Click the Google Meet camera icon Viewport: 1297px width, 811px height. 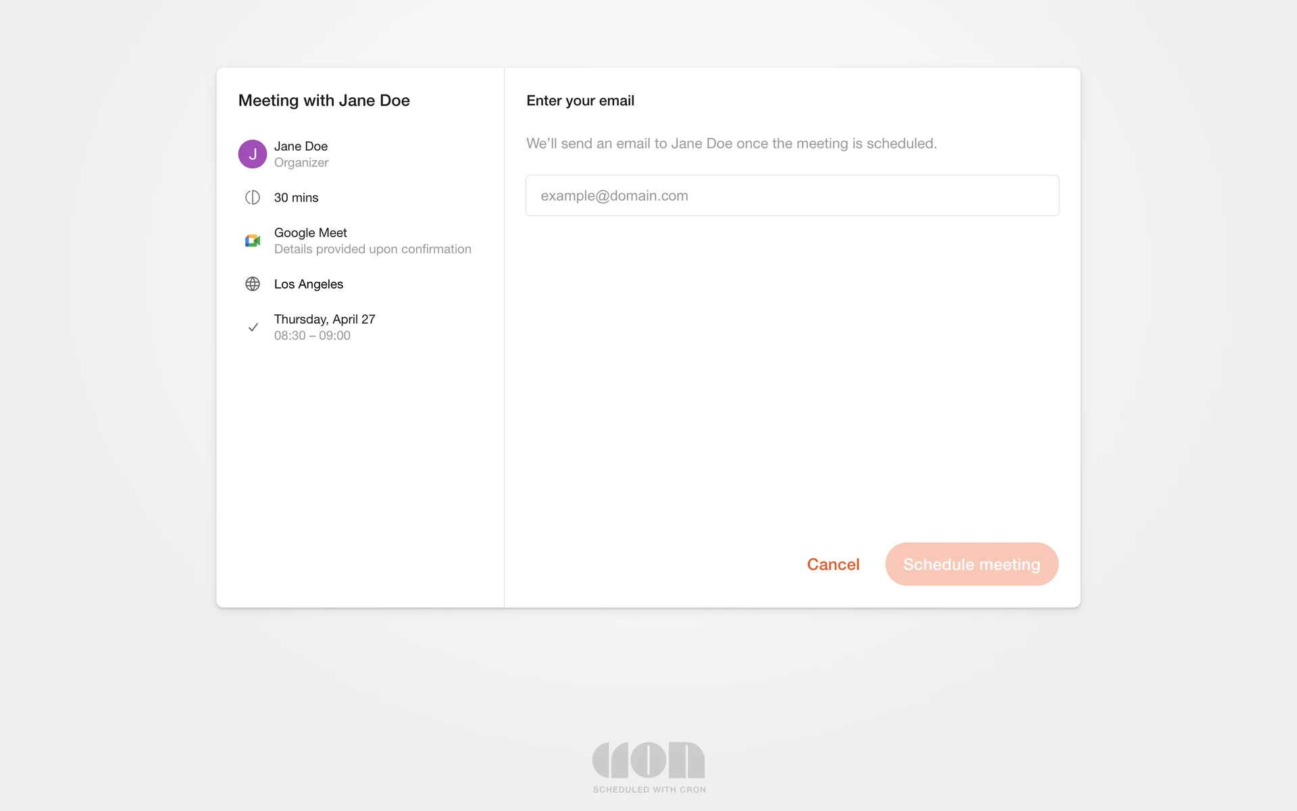(x=252, y=241)
